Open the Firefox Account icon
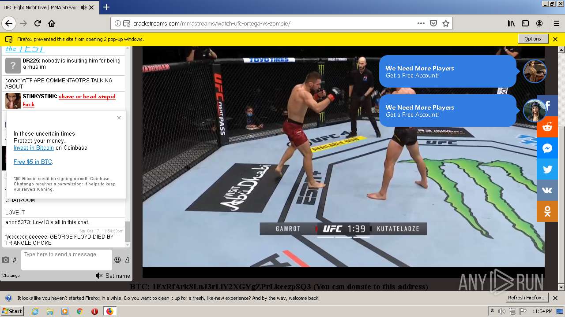Screen dimensions: 565x317 pyautogui.click(x=539, y=23)
